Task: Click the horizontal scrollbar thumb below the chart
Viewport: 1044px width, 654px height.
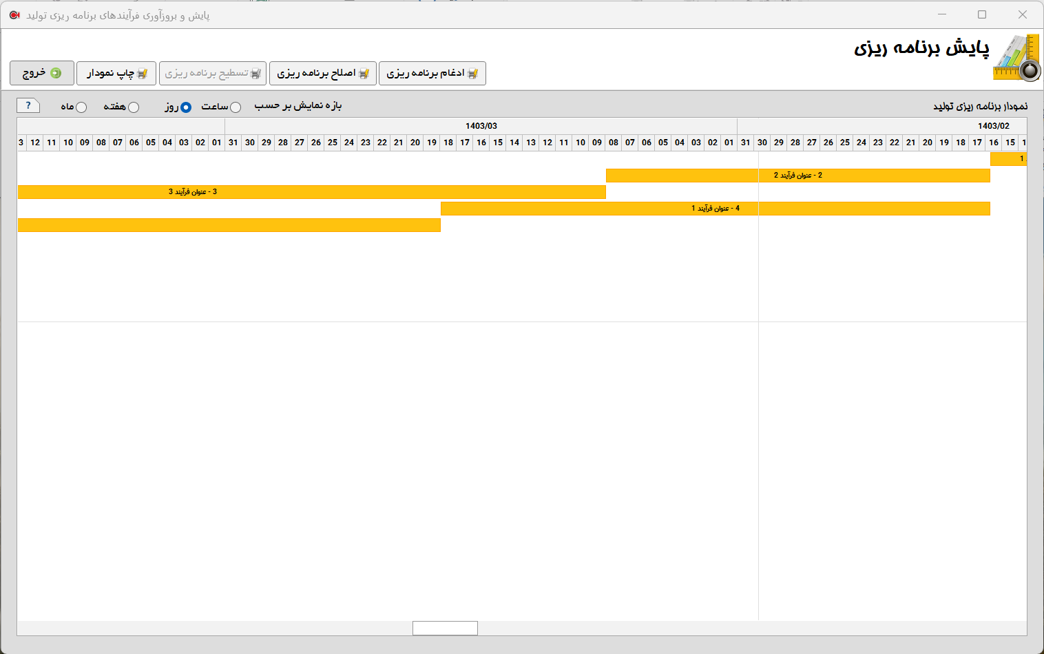Action: coord(445,628)
